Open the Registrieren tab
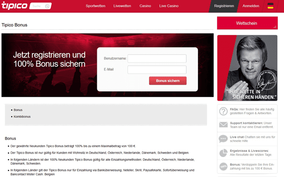Image resolution: width=284 pixels, height=177 pixels. tap(224, 6)
